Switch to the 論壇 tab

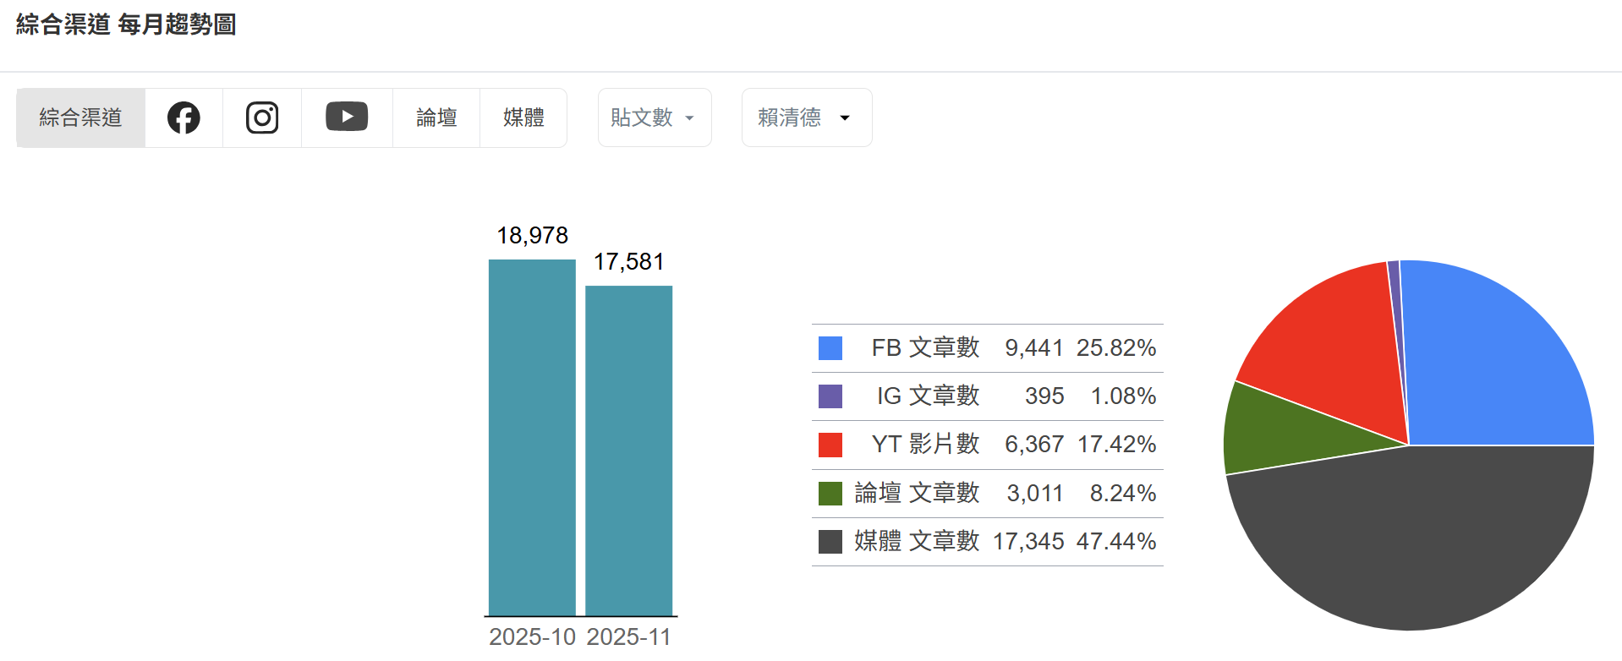pos(436,117)
